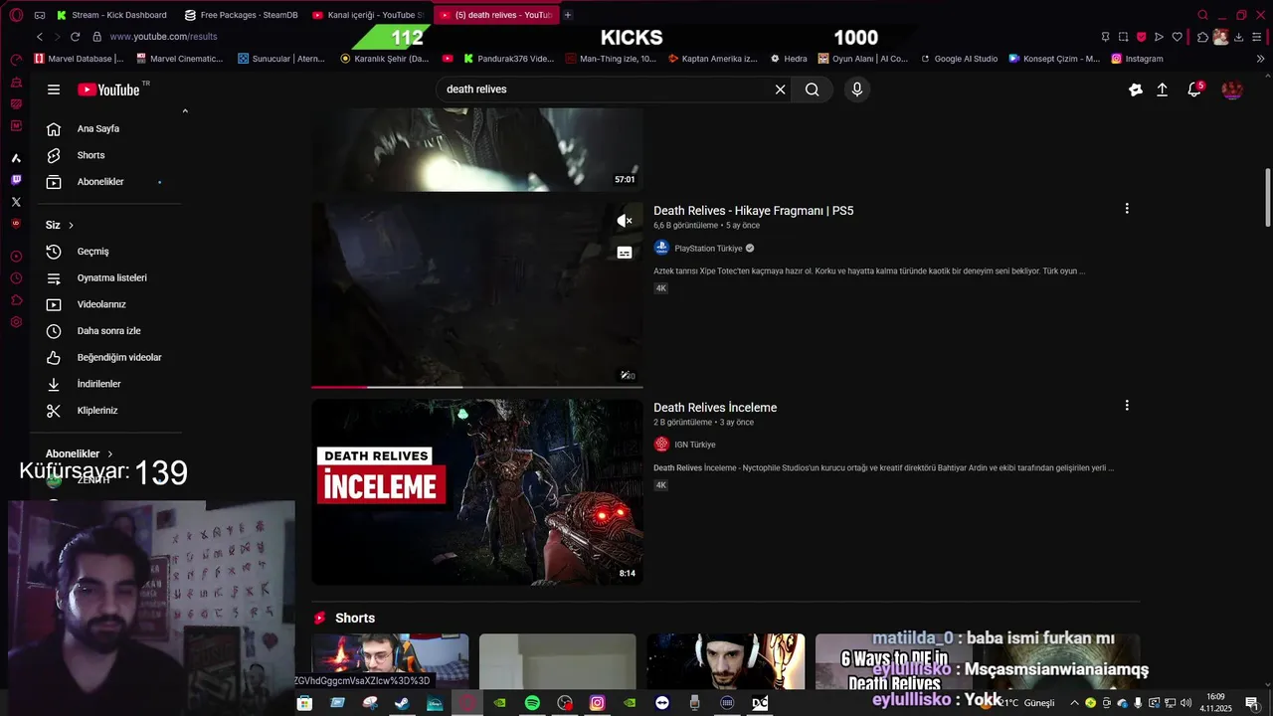Open Microsoft Store from the taskbar
The width and height of the screenshot is (1273, 716).
coord(304,703)
